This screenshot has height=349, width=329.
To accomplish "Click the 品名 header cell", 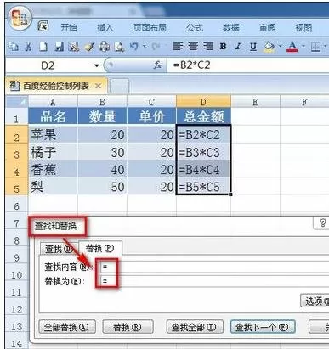I will tap(53, 116).
